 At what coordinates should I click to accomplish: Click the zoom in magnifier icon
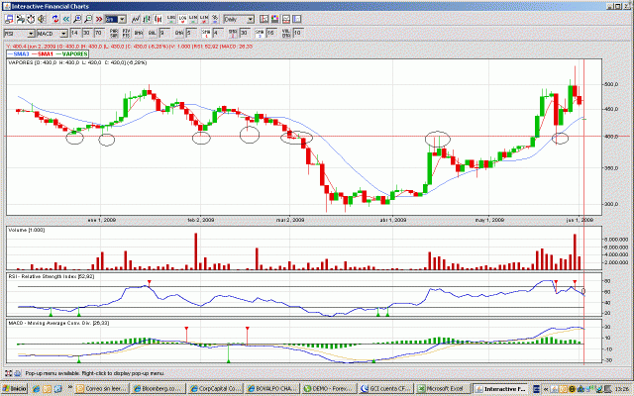click(77, 19)
